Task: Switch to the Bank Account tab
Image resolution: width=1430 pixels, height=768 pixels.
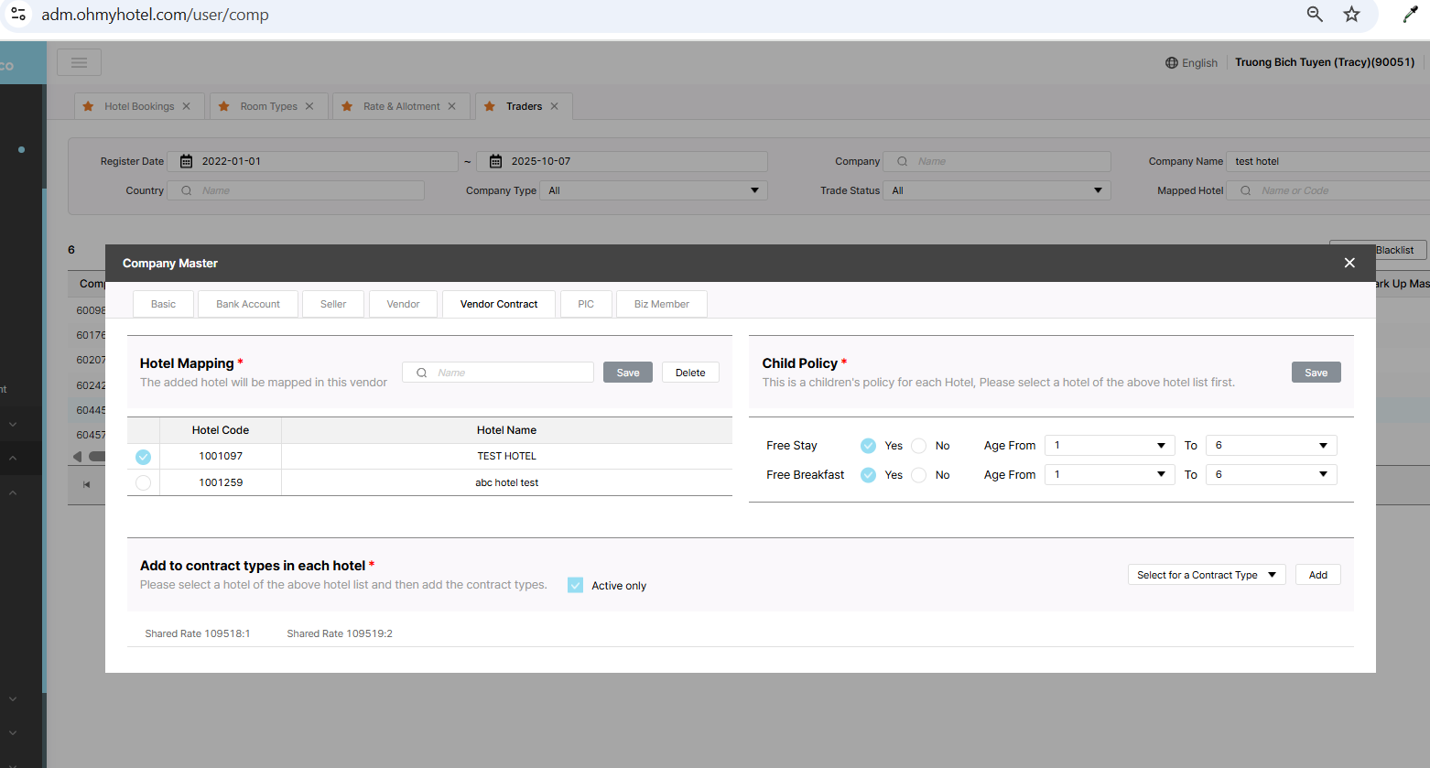Action: [248, 304]
